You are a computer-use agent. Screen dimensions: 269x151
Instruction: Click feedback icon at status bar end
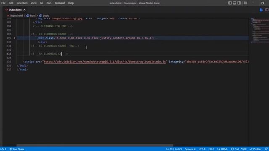point(266,149)
